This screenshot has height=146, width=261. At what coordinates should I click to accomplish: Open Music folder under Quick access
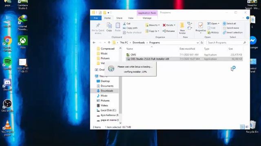pos(104,54)
